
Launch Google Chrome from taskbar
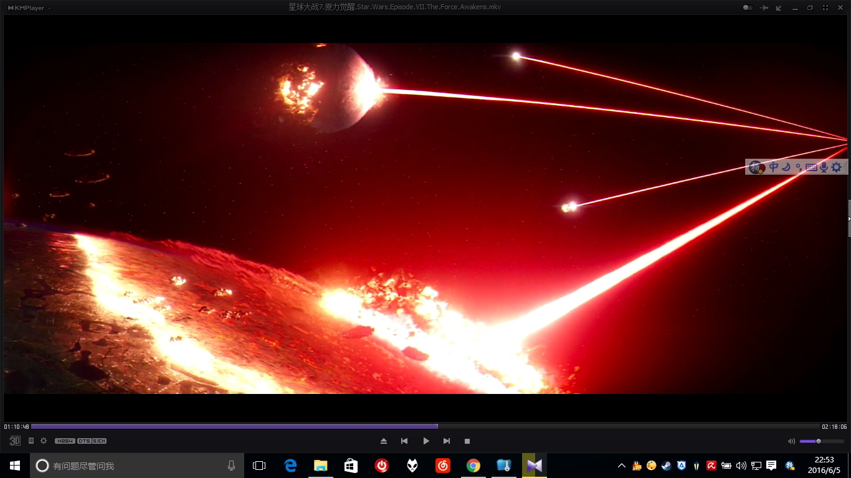pyautogui.click(x=473, y=466)
